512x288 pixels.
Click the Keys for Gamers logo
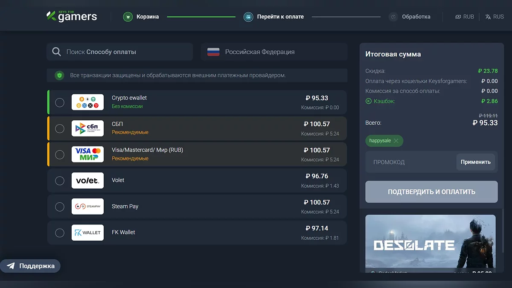72,16
